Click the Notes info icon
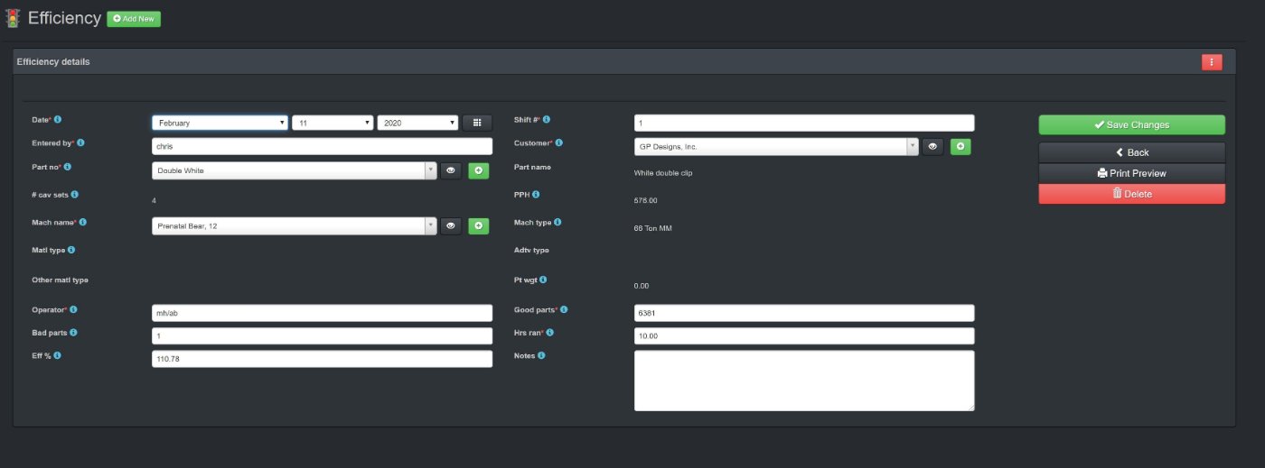 pyautogui.click(x=541, y=355)
